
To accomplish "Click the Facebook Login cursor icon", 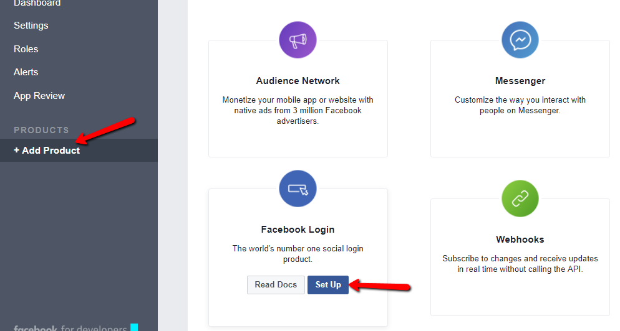I will (x=298, y=189).
